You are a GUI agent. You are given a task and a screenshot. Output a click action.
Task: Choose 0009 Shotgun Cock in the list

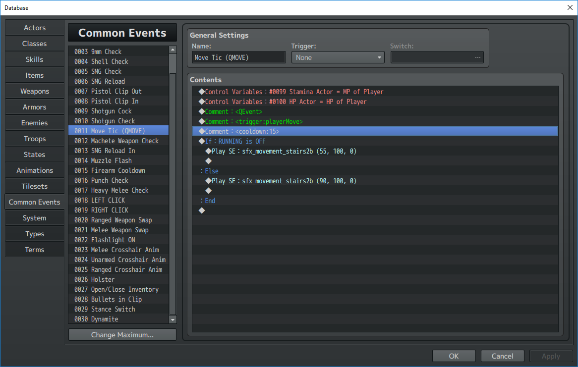[x=118, y=111]
